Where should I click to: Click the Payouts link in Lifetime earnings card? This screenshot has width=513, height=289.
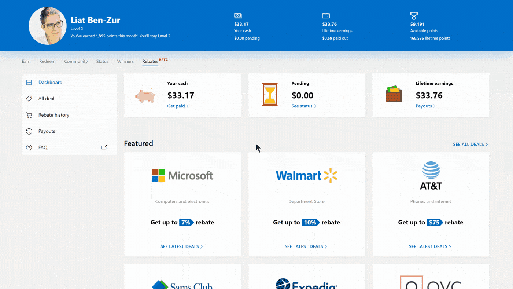pyautogui.click(x=426, y=106)
